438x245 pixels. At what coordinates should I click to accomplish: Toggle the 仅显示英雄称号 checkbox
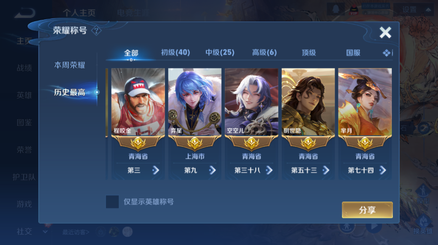point(112,202)
